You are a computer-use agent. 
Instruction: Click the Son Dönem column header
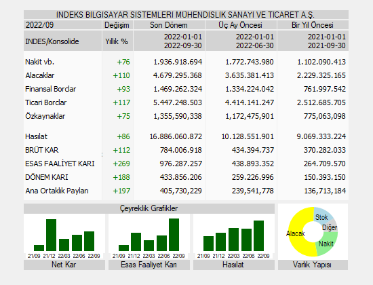point(169,24)
